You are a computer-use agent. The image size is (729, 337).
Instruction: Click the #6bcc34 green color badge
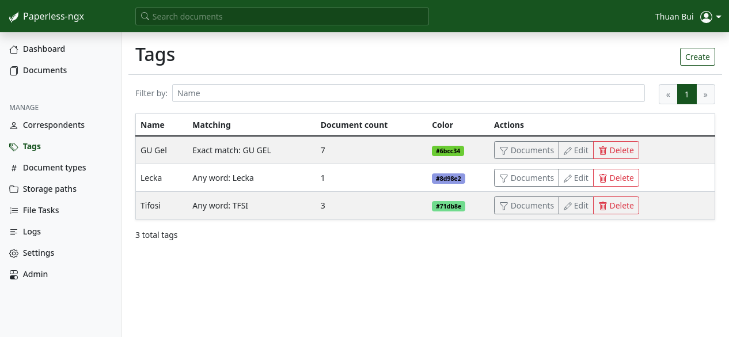448,151
